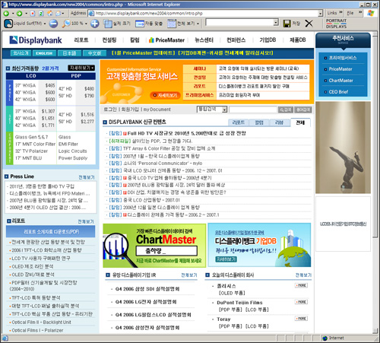The height and width of the screenshot is (343, 380).
Task: Open Press Line 전체보기 link
Action: 87,177
